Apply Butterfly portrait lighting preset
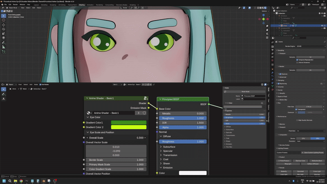327x184 pixels. 284,171
